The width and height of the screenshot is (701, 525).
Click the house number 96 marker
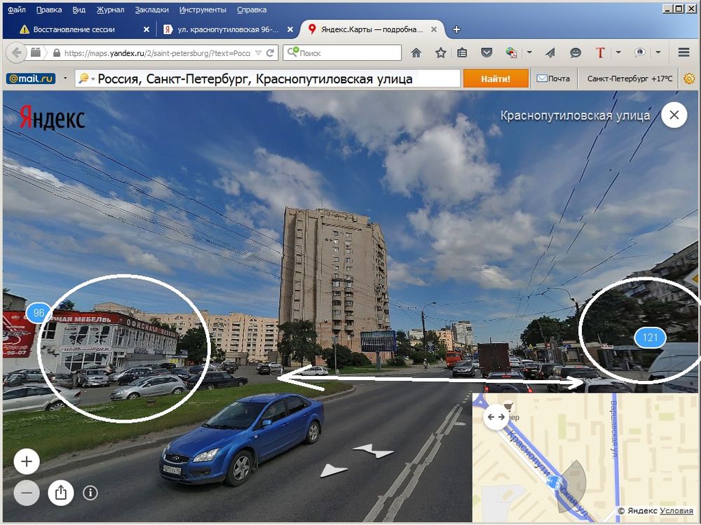[x=39, y=313]
